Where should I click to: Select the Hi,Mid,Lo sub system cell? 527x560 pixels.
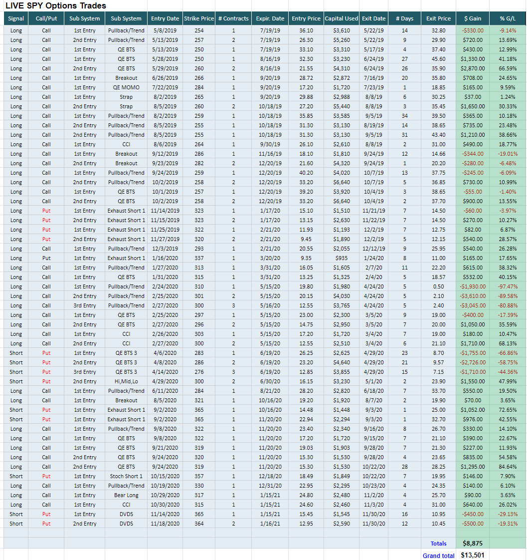[x=126, y=381]
